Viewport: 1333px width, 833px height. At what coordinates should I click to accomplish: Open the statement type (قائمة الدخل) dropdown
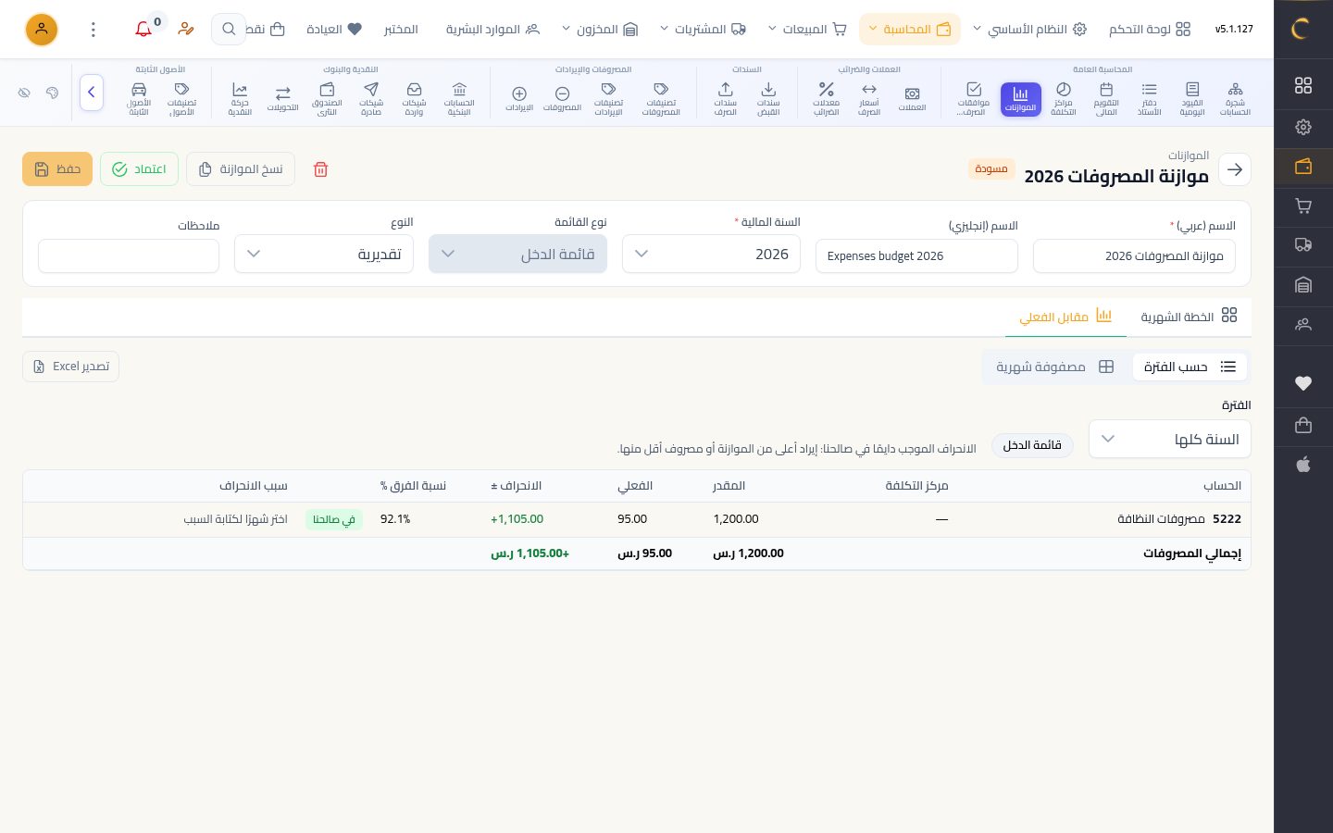coord(517,255)
